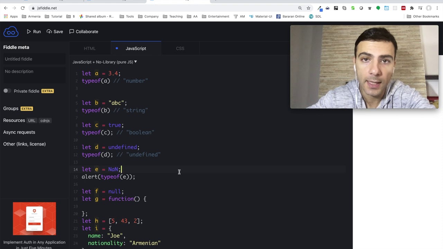Toggle the Private fiddle switch
Image resolution: width=443 pixels, height=249 pixels.
click(7, 91)
